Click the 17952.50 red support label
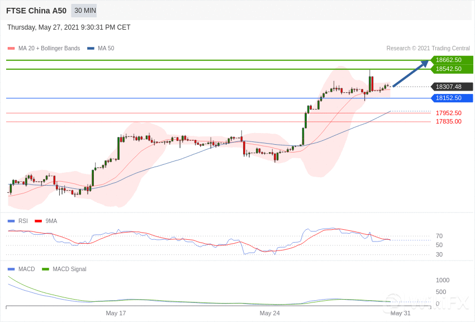The width and height of the screenshot is (475, 322). point(448,113)
